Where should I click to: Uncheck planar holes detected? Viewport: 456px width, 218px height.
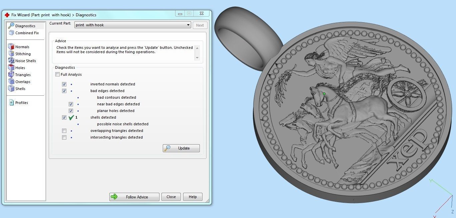pos(71,111)
